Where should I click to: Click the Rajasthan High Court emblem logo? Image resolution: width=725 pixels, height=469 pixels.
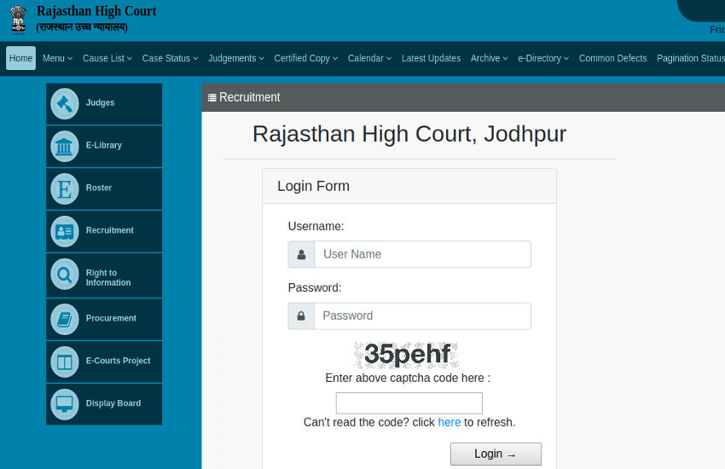coord(18,19)
